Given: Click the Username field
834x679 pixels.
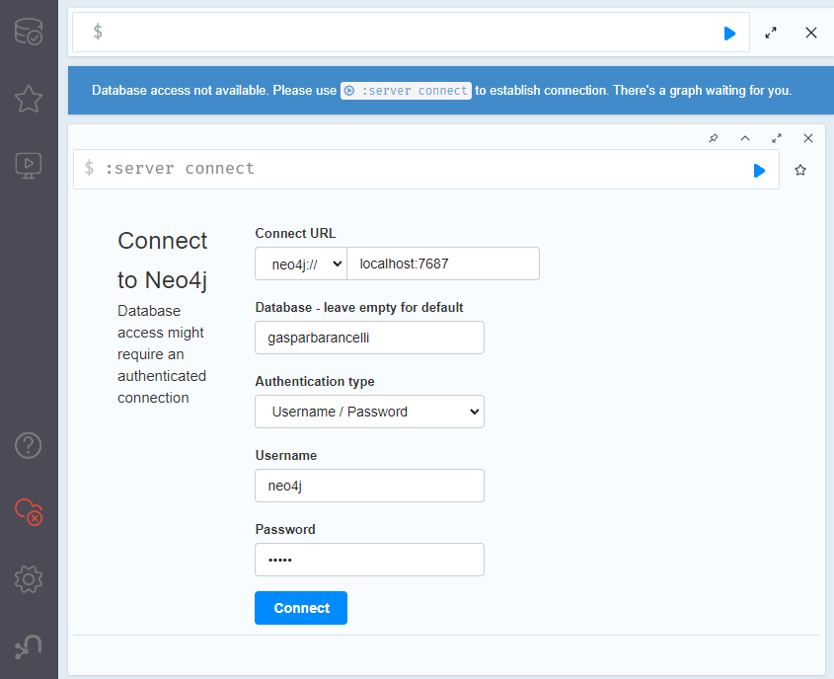Looking at the screenshot, I should [x=370, y=486].
